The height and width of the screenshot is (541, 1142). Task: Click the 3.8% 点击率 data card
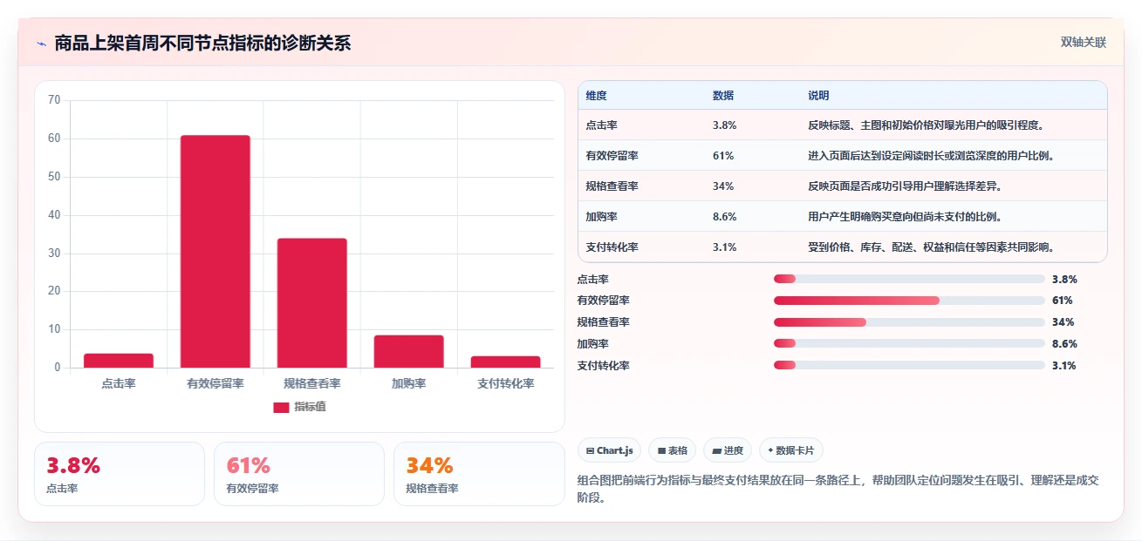click(x=120, y=474)
